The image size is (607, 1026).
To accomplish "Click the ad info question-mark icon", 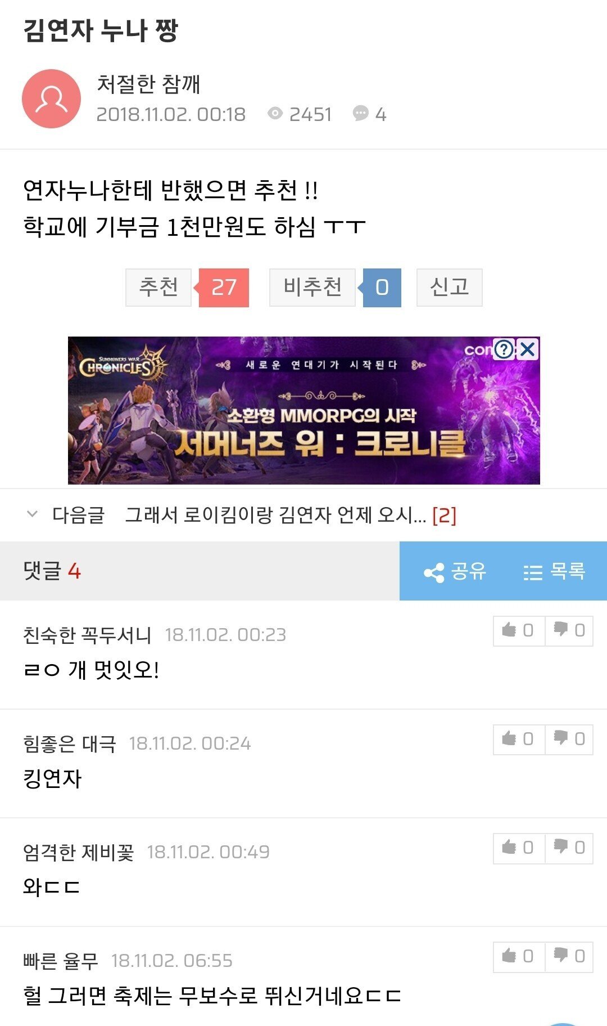I will pos(504,350).
